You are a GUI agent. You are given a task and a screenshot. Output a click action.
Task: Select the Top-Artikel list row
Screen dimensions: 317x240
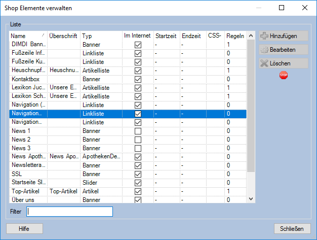pyautogui.click(x=29, y=191)
